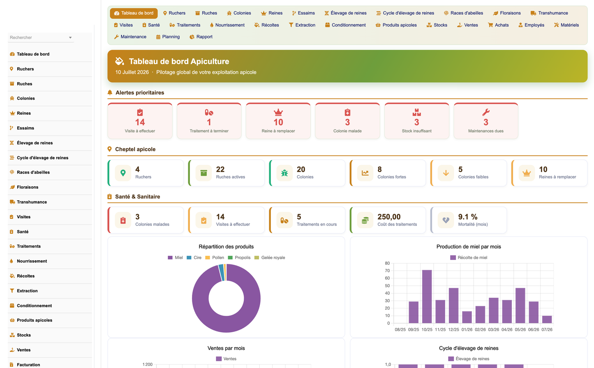This screenshot has width=594, height=368.
Task: Go to Visites in the sidebar
Action: 50,217
